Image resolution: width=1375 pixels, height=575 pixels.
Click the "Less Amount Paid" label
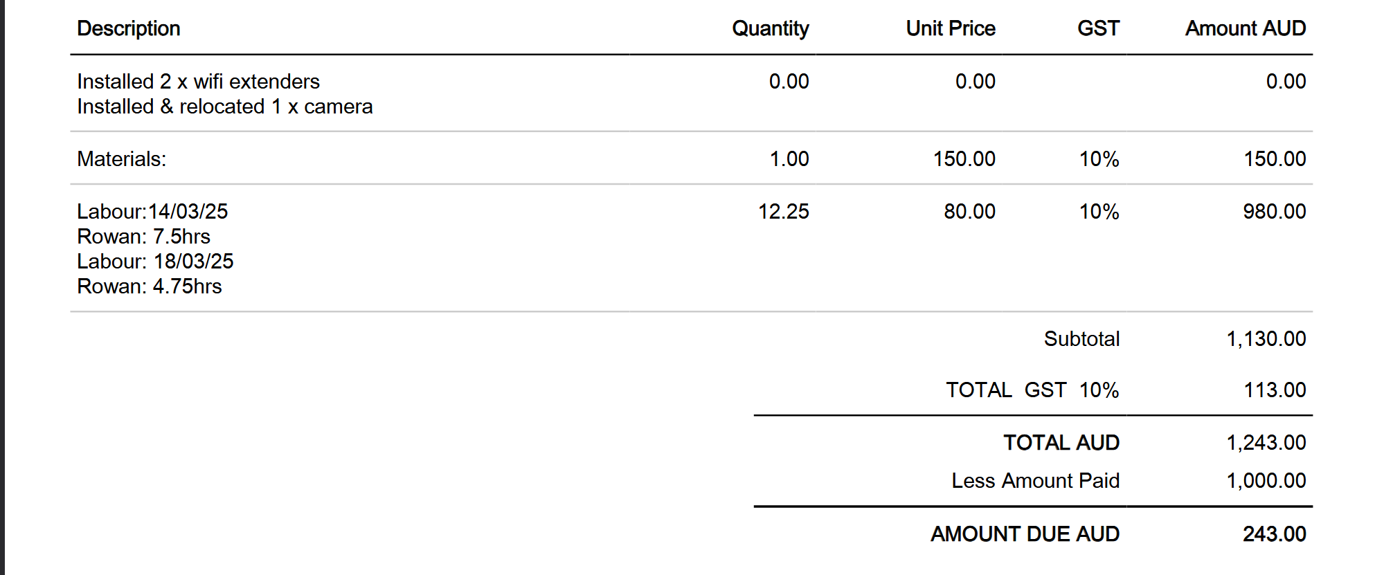[x=1035, y=481]
